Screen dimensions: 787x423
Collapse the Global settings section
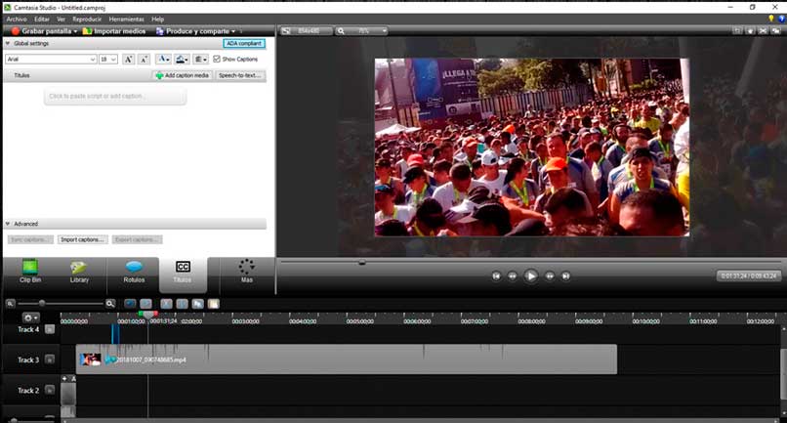8,44
